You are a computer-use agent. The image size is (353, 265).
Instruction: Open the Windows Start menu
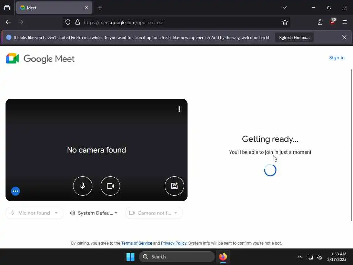pyautogui.click(x=130, y=257)
